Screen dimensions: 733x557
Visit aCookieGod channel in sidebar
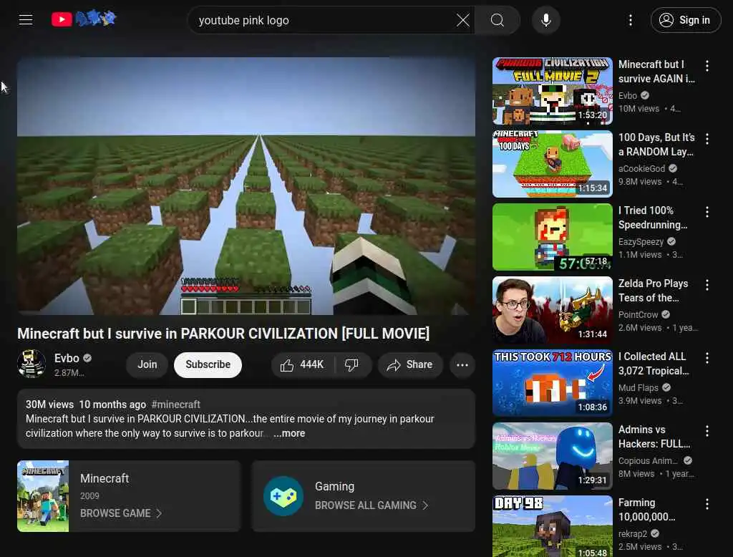641,168
